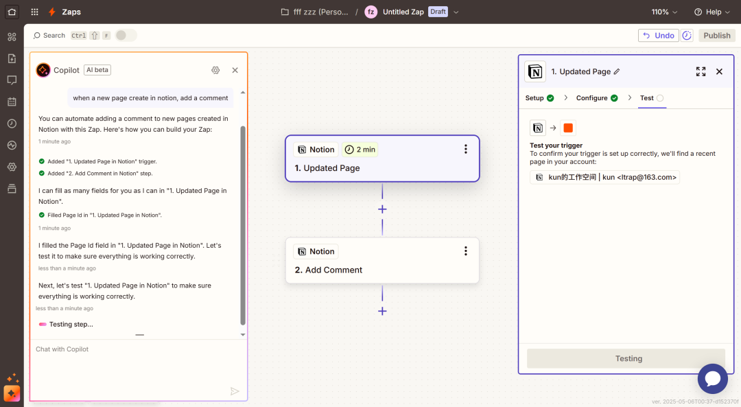Open the Help menu

click(711, 12)
